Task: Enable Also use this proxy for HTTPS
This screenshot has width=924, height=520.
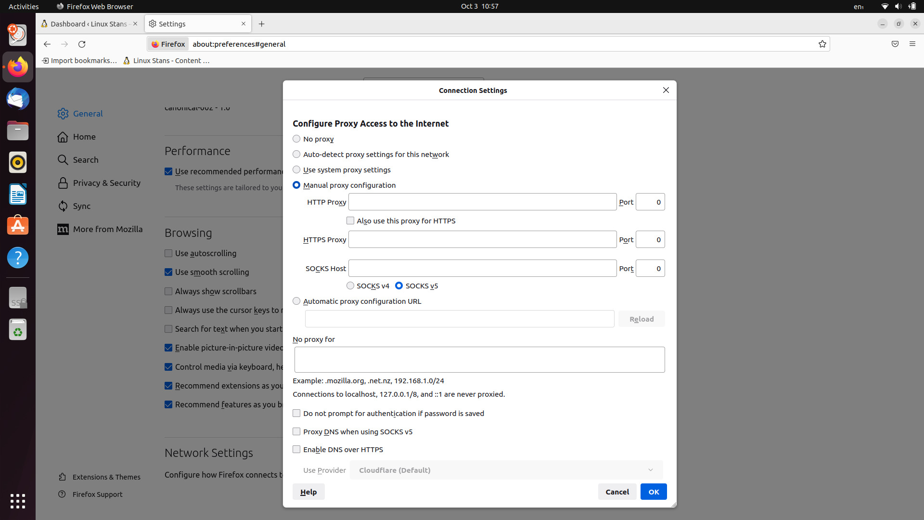Action: pos(350,221)
